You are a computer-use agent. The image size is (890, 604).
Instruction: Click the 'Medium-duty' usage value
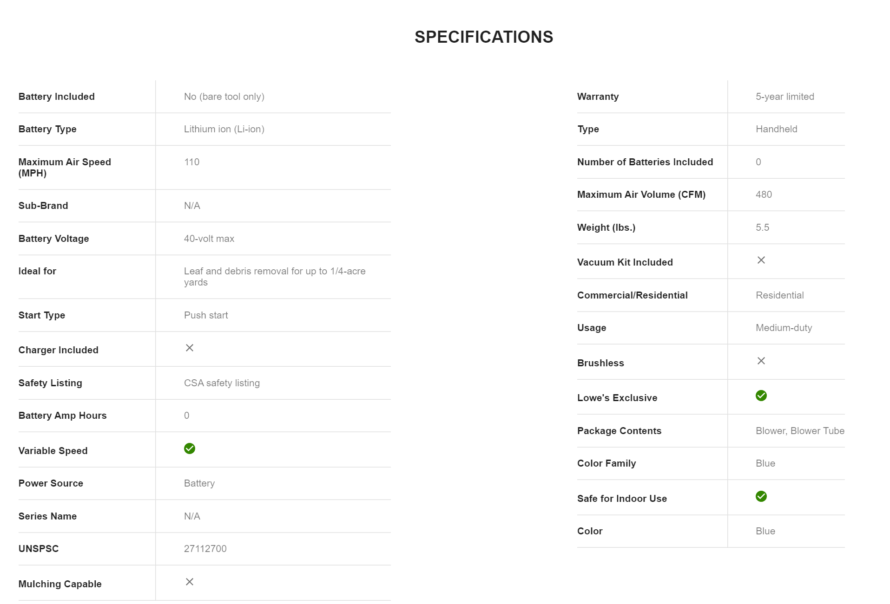784,328
